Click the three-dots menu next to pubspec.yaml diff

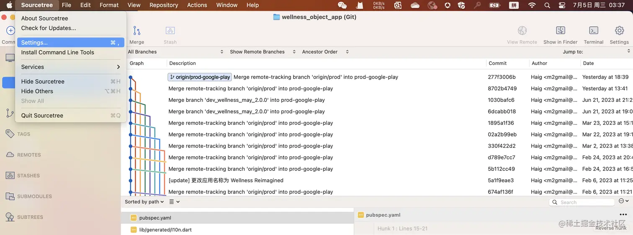[623, 215]
